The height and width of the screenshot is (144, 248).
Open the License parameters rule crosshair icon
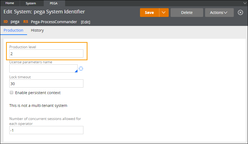[81, 69]
